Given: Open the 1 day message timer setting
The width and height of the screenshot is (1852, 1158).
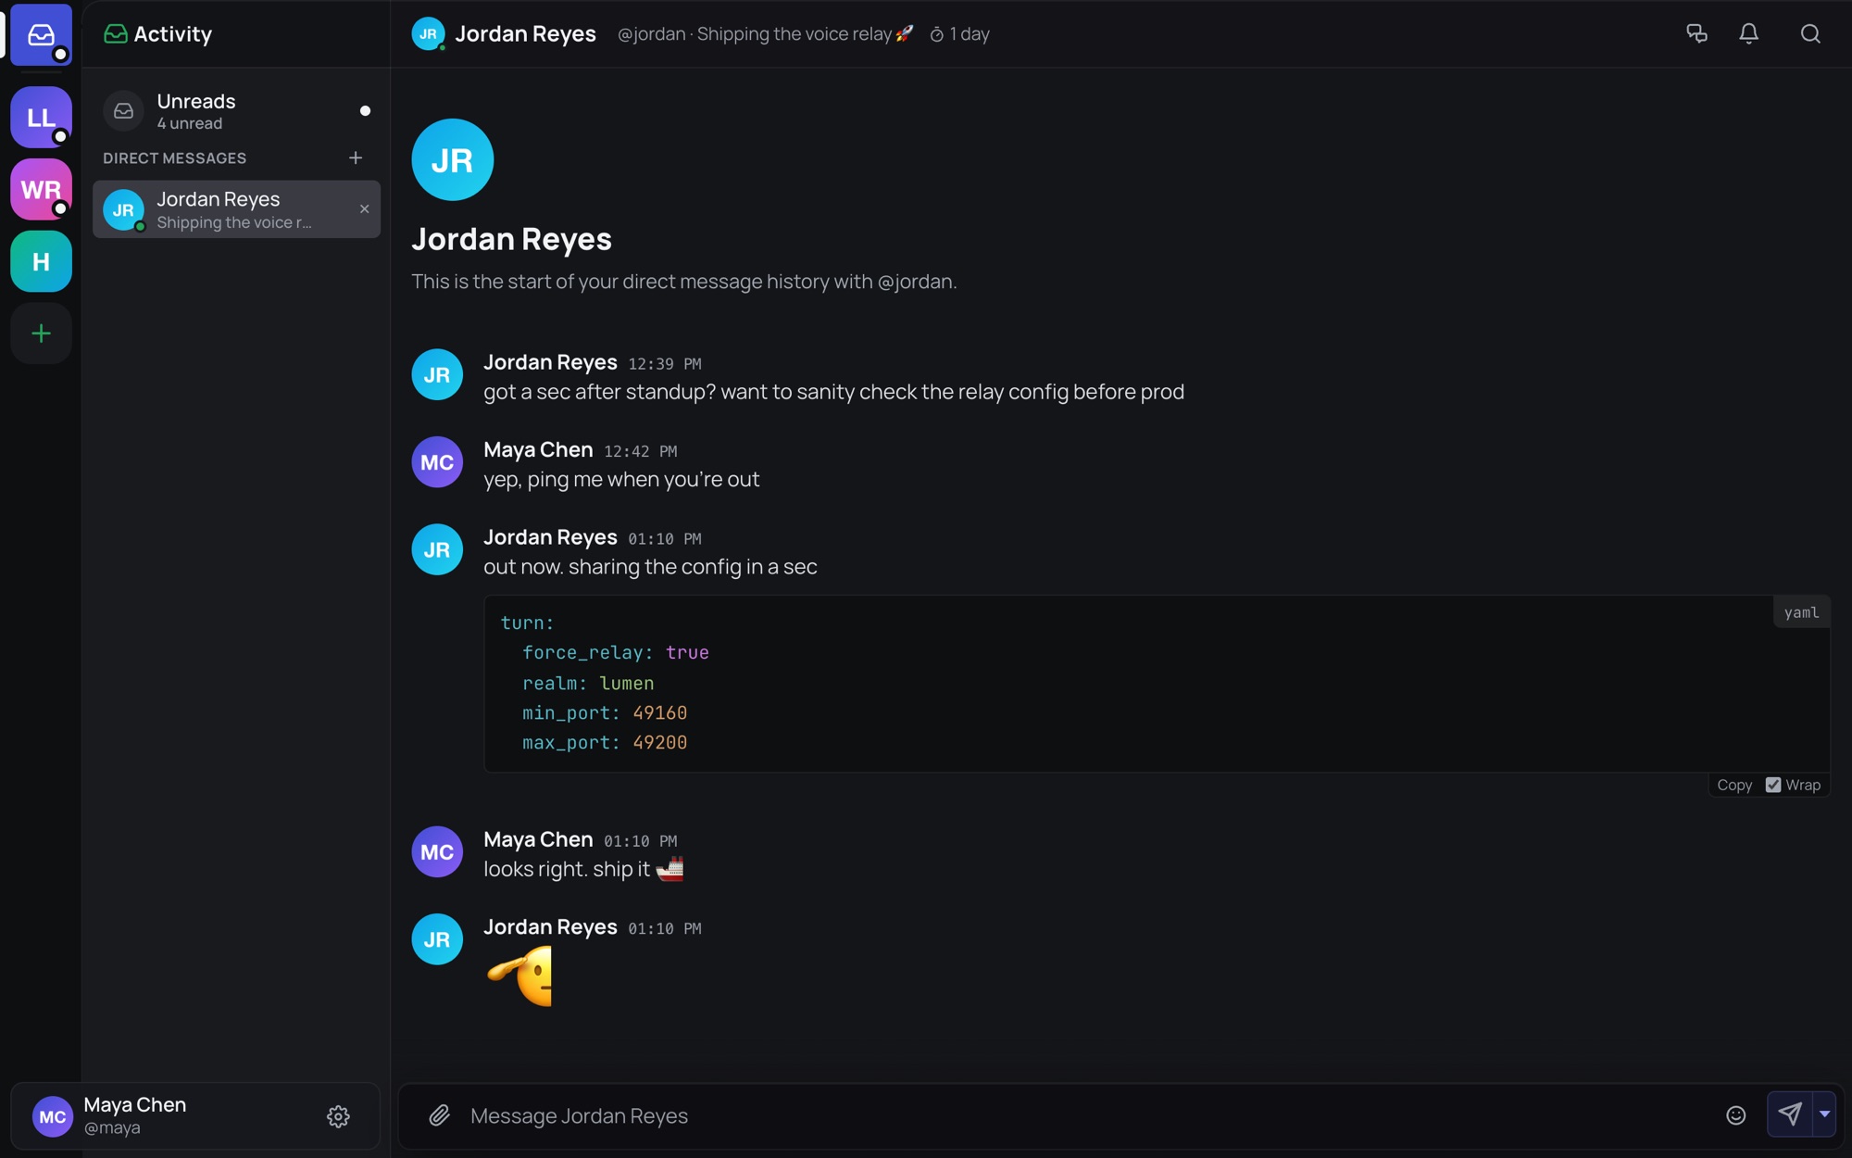Looking at the screenshot, I should point(959,34).
